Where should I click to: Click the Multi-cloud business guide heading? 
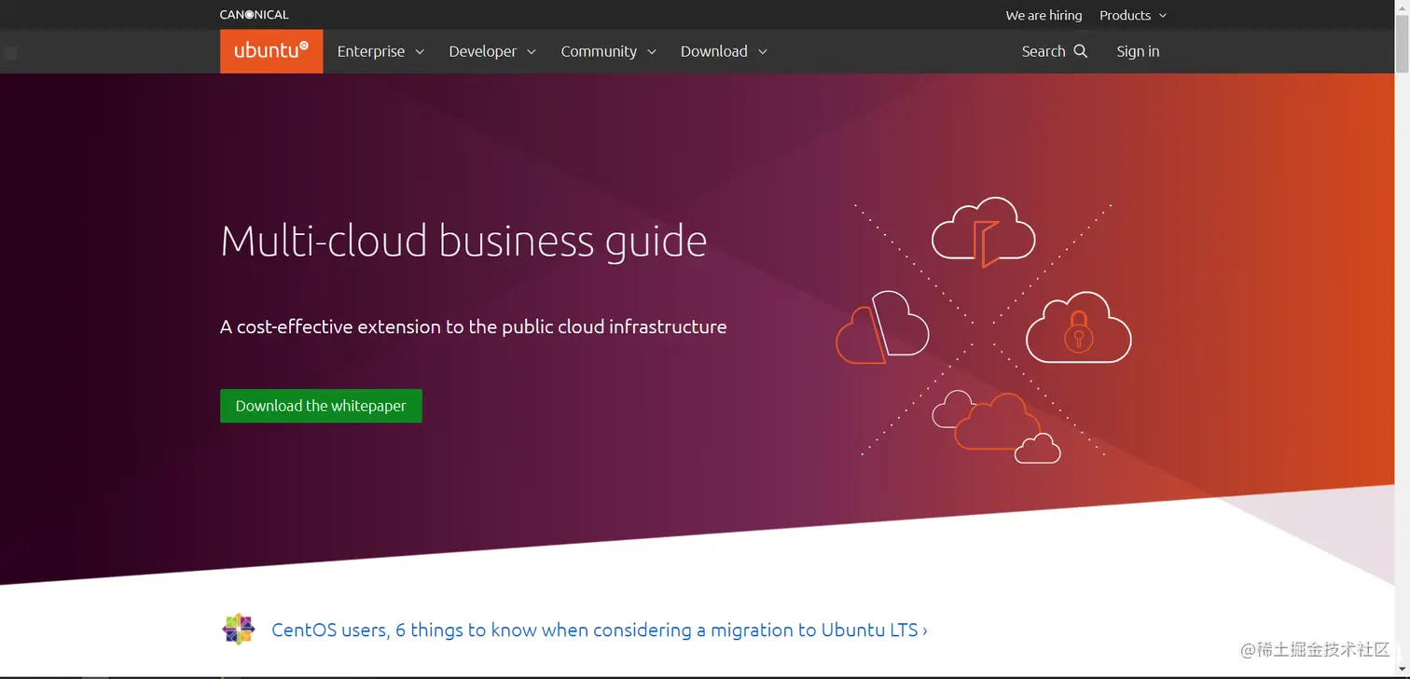[463, 241]
